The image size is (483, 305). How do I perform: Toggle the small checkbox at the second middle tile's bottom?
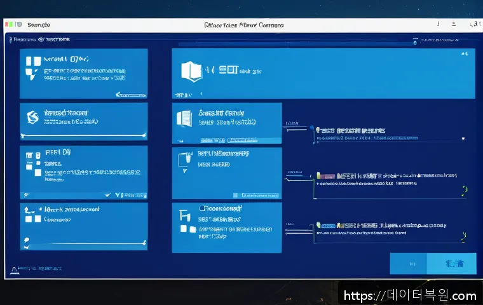[x=235, y=195]
